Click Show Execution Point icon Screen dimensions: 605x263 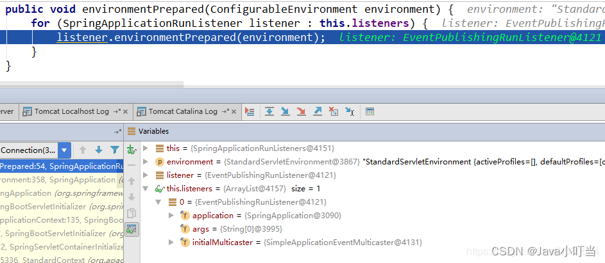(250, 112)
